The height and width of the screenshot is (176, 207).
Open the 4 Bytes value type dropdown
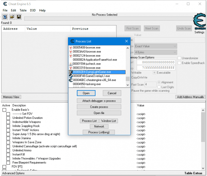155,52
